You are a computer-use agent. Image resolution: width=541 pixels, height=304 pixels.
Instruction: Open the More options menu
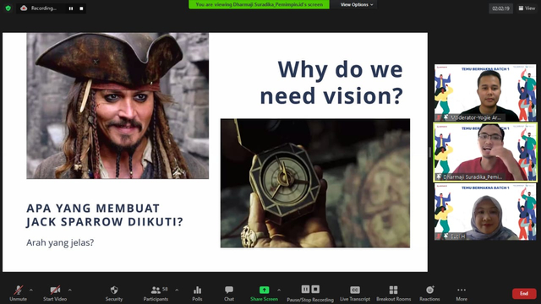[462, 293]
